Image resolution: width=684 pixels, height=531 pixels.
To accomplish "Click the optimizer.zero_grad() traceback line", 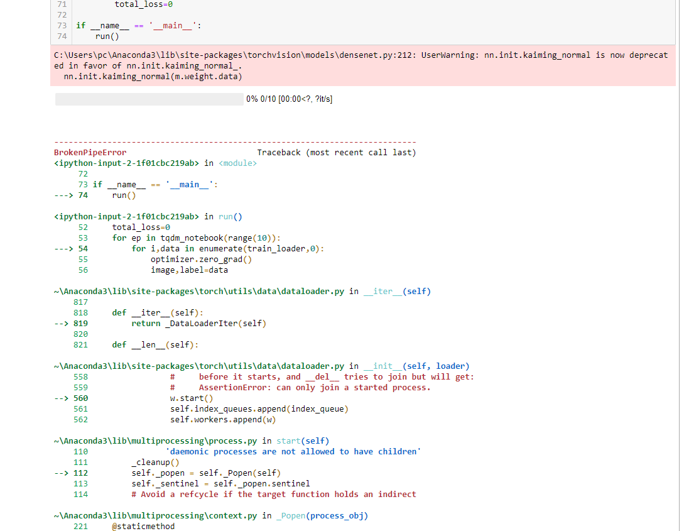I will click(201, 260).
